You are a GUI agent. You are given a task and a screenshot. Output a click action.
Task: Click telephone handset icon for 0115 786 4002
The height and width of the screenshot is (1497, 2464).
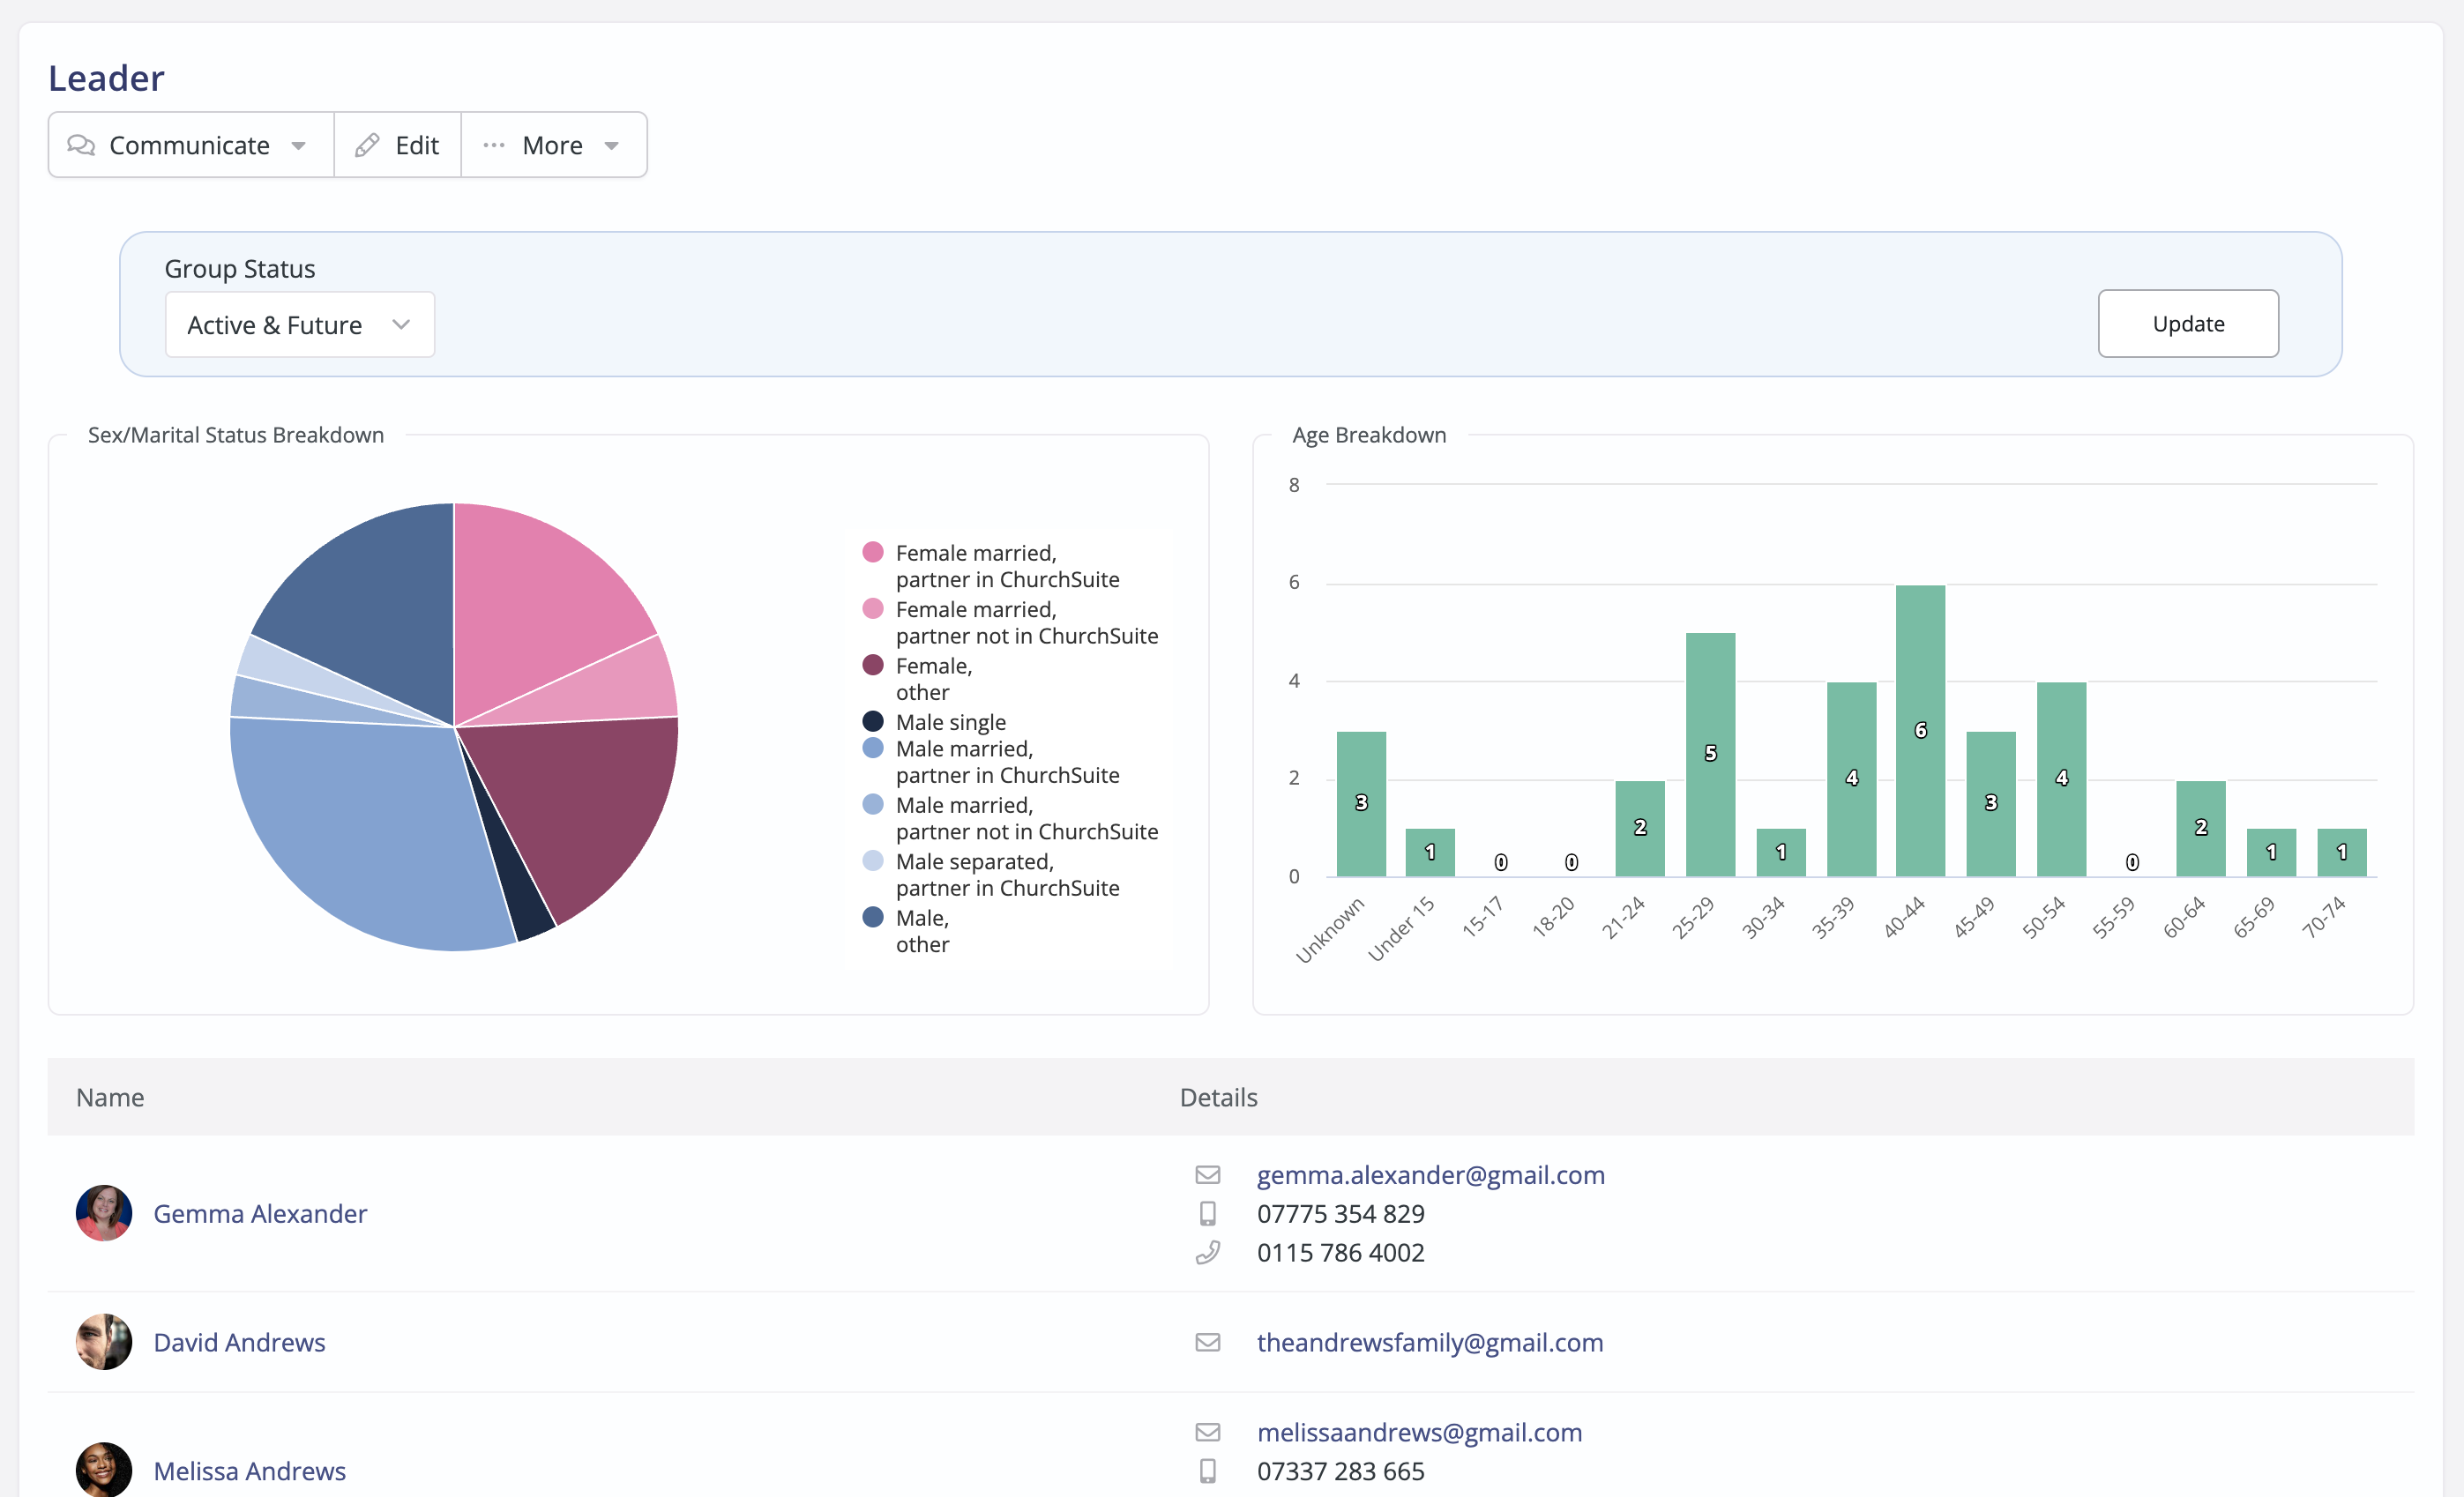1207,1253
